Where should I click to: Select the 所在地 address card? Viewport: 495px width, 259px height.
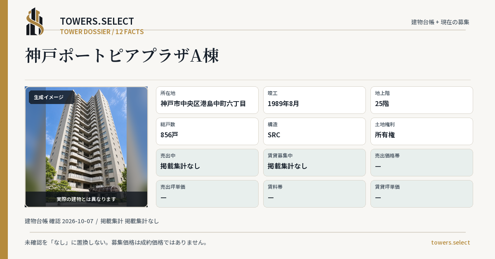pos(207,100)
